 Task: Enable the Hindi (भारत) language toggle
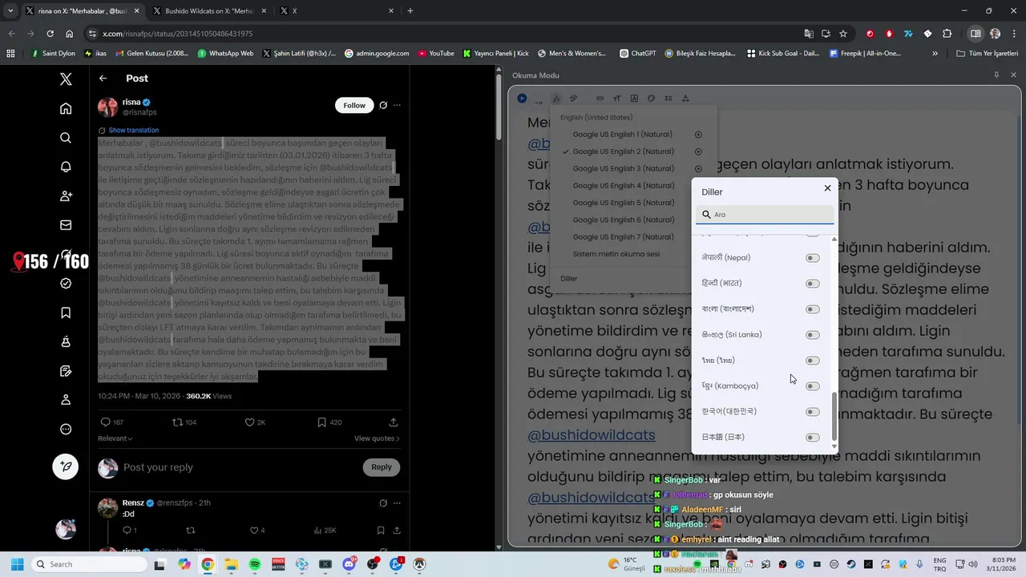(x=813, y=284)
